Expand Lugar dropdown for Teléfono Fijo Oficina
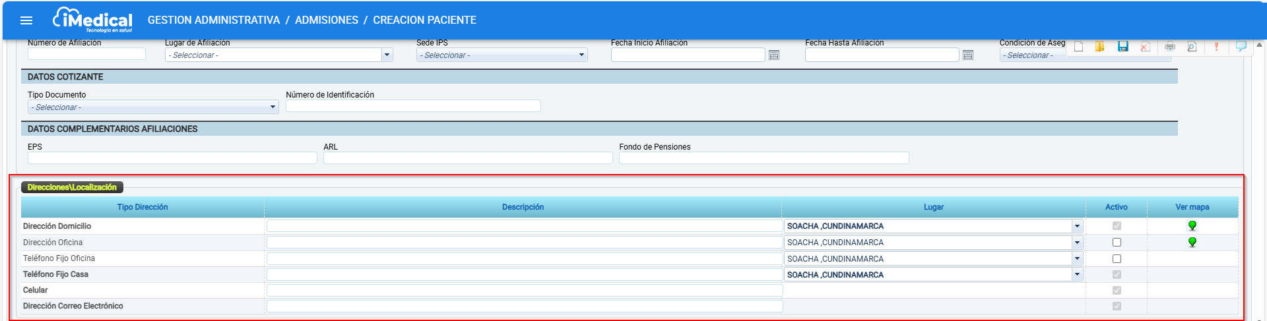The width and height of the screenshot is (1267, 321). click(1077, 259)
